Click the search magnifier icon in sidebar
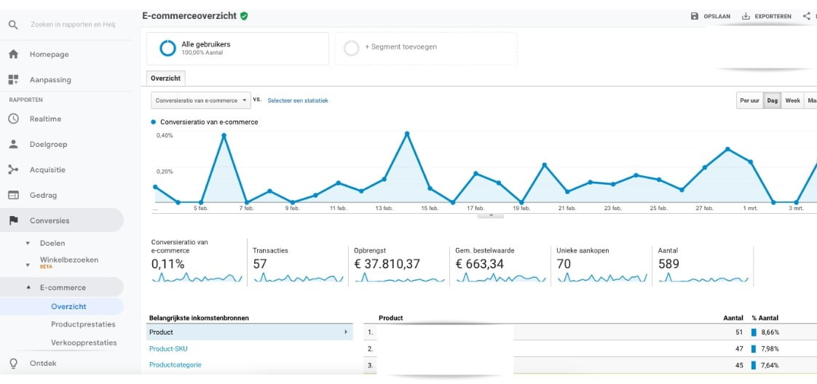The height and width of the screenshot is (384, 817). pyautogui.click(x=13, y=25)
